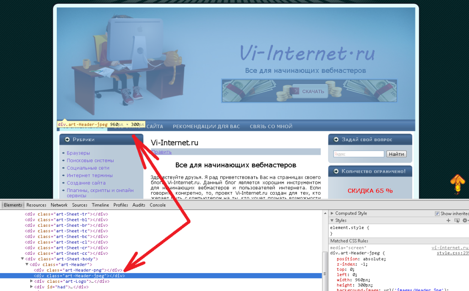Open the gear menu in Styles pane
Viewport: 469px width, 291px height.
[x=465, y=220]
